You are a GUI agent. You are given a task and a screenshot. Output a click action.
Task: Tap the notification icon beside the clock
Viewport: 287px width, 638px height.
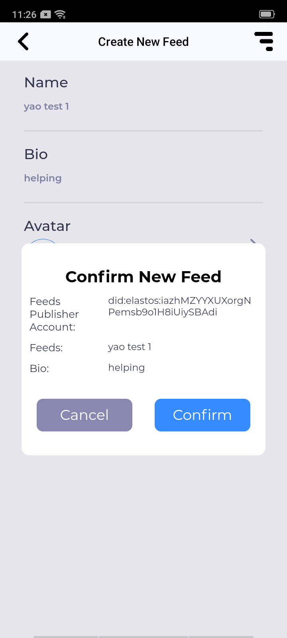click(46, 15)
